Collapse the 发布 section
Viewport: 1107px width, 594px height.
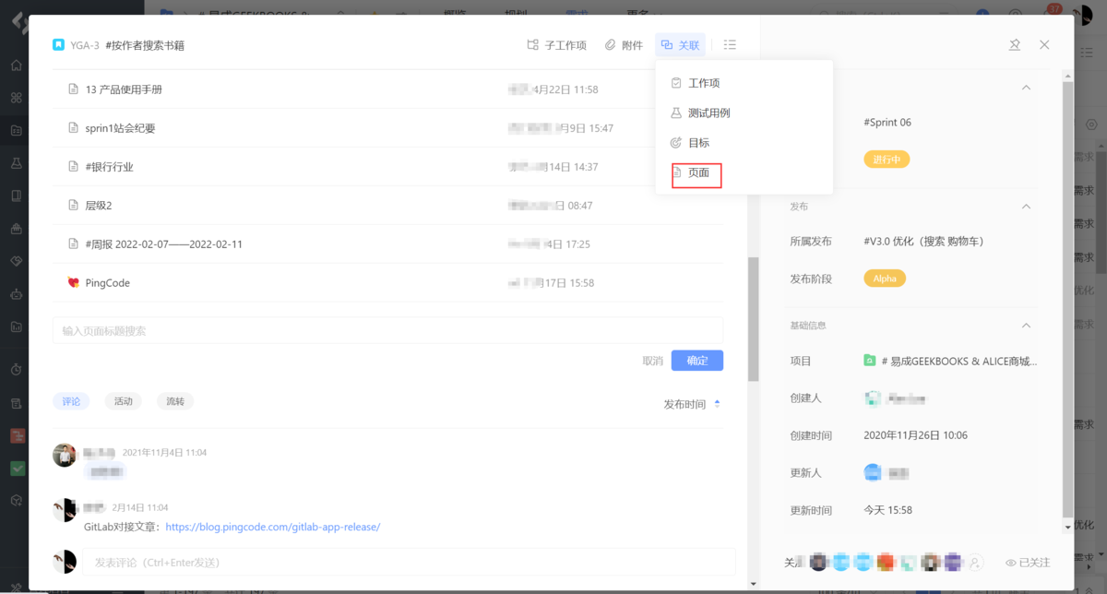point(1026,207)
